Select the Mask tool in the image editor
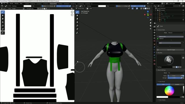 (3, 29)
